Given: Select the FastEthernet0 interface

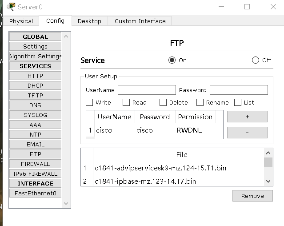Looking at the screenshot, I should click(x=35, y=193).
